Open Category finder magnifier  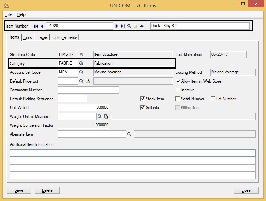coord(81,63)
